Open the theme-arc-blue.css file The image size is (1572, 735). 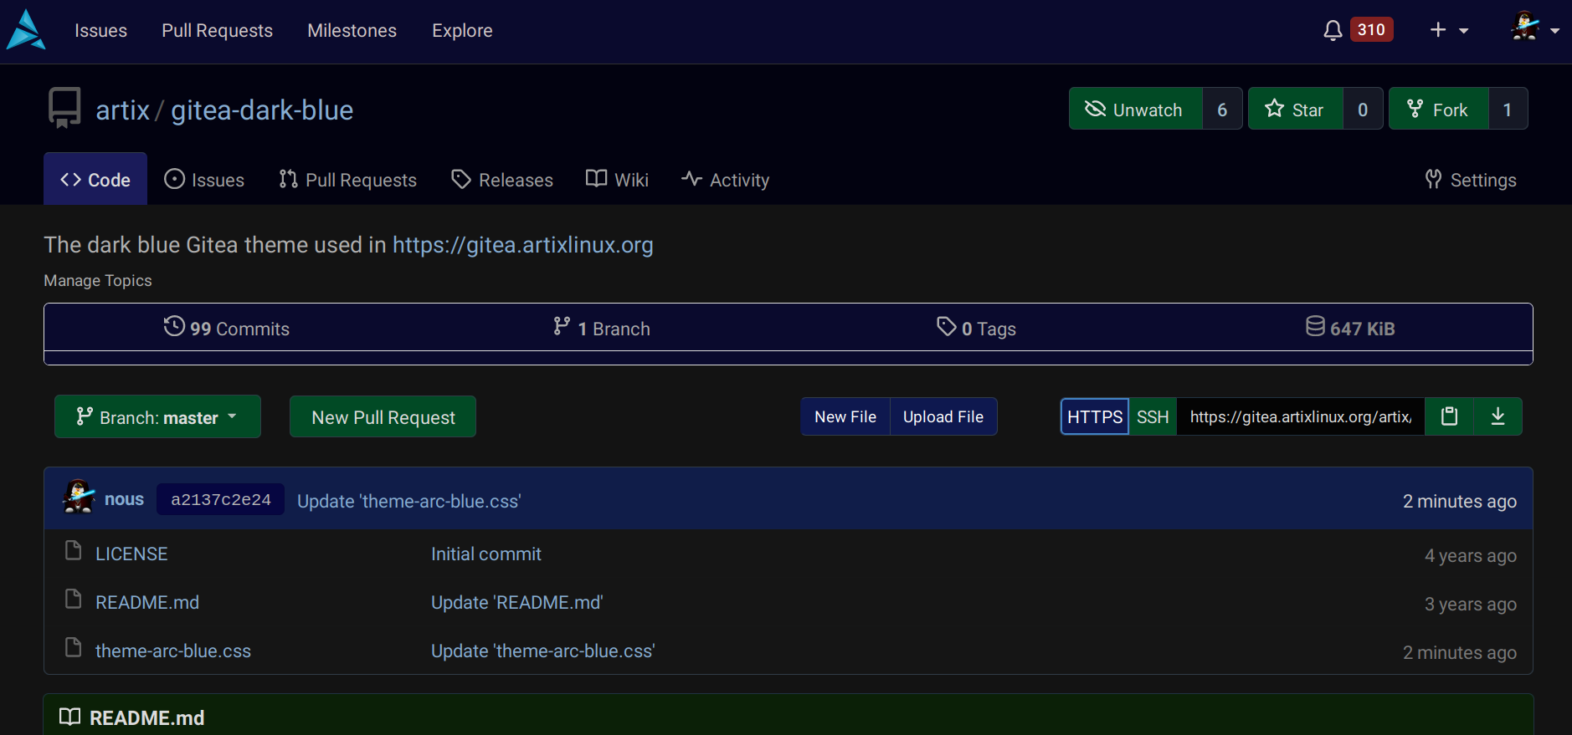point(173,651)
